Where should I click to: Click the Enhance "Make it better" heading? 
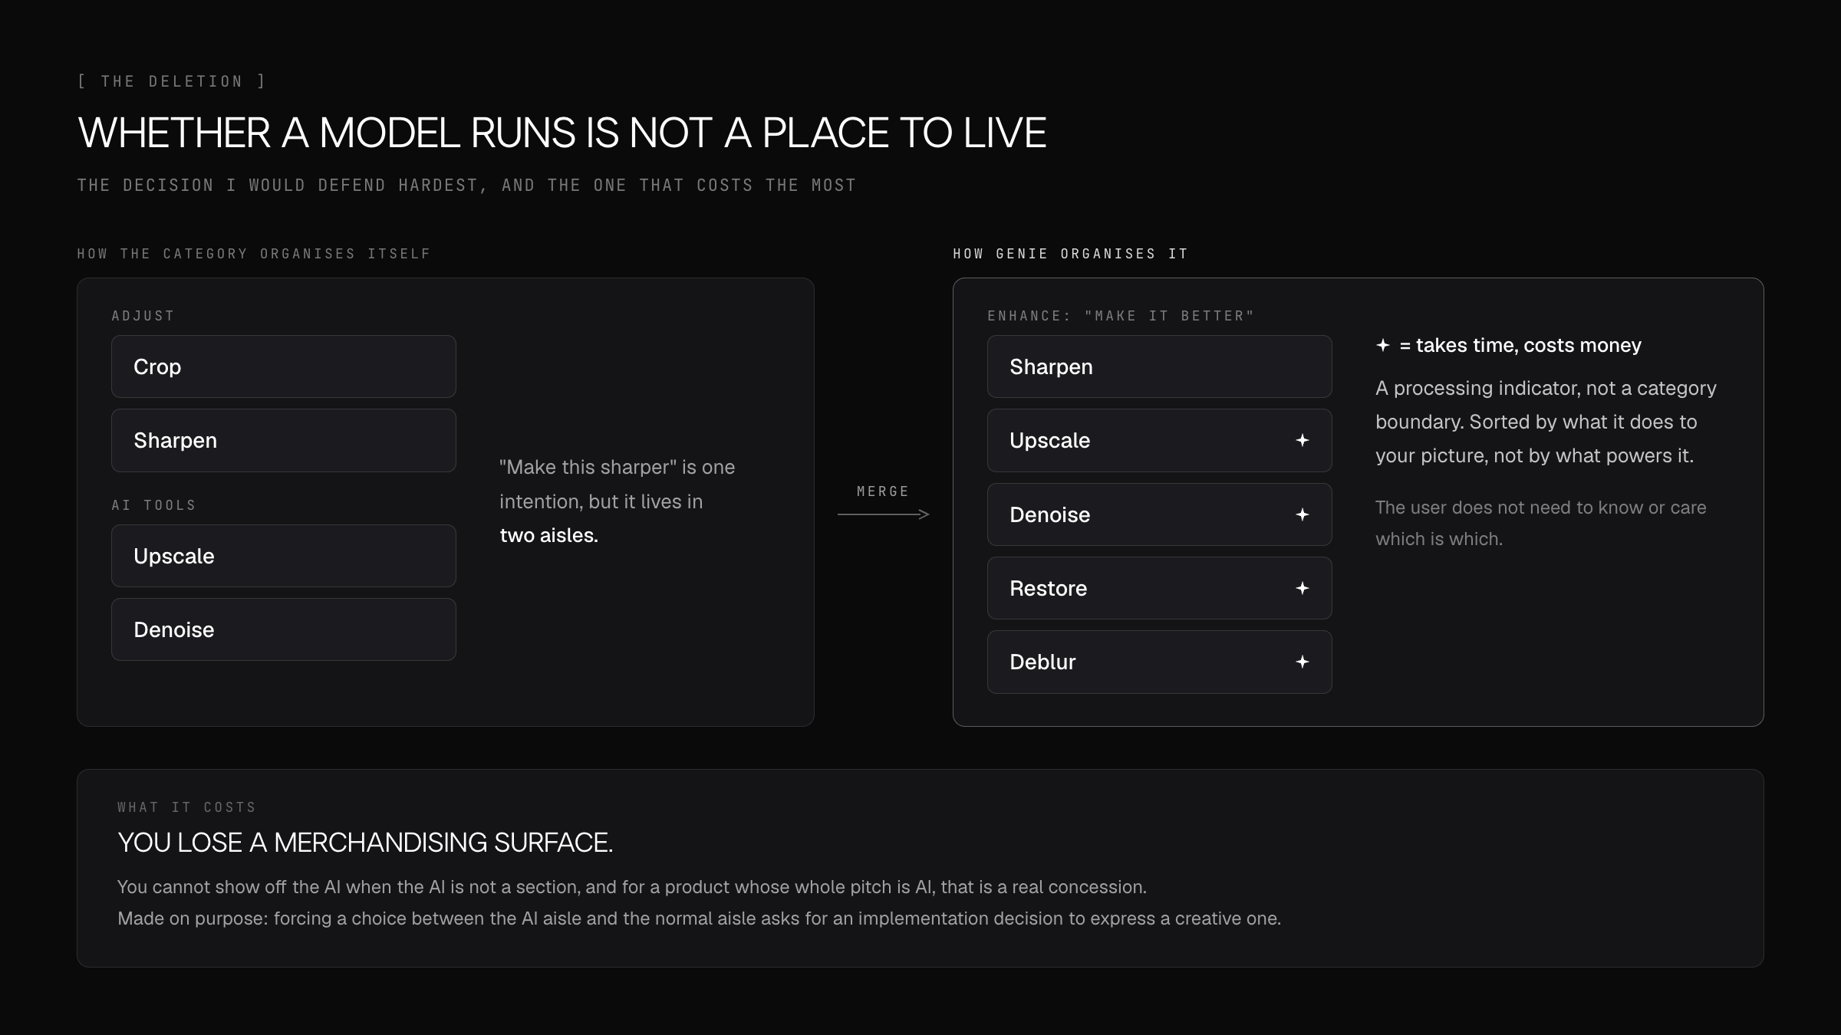1121,316
